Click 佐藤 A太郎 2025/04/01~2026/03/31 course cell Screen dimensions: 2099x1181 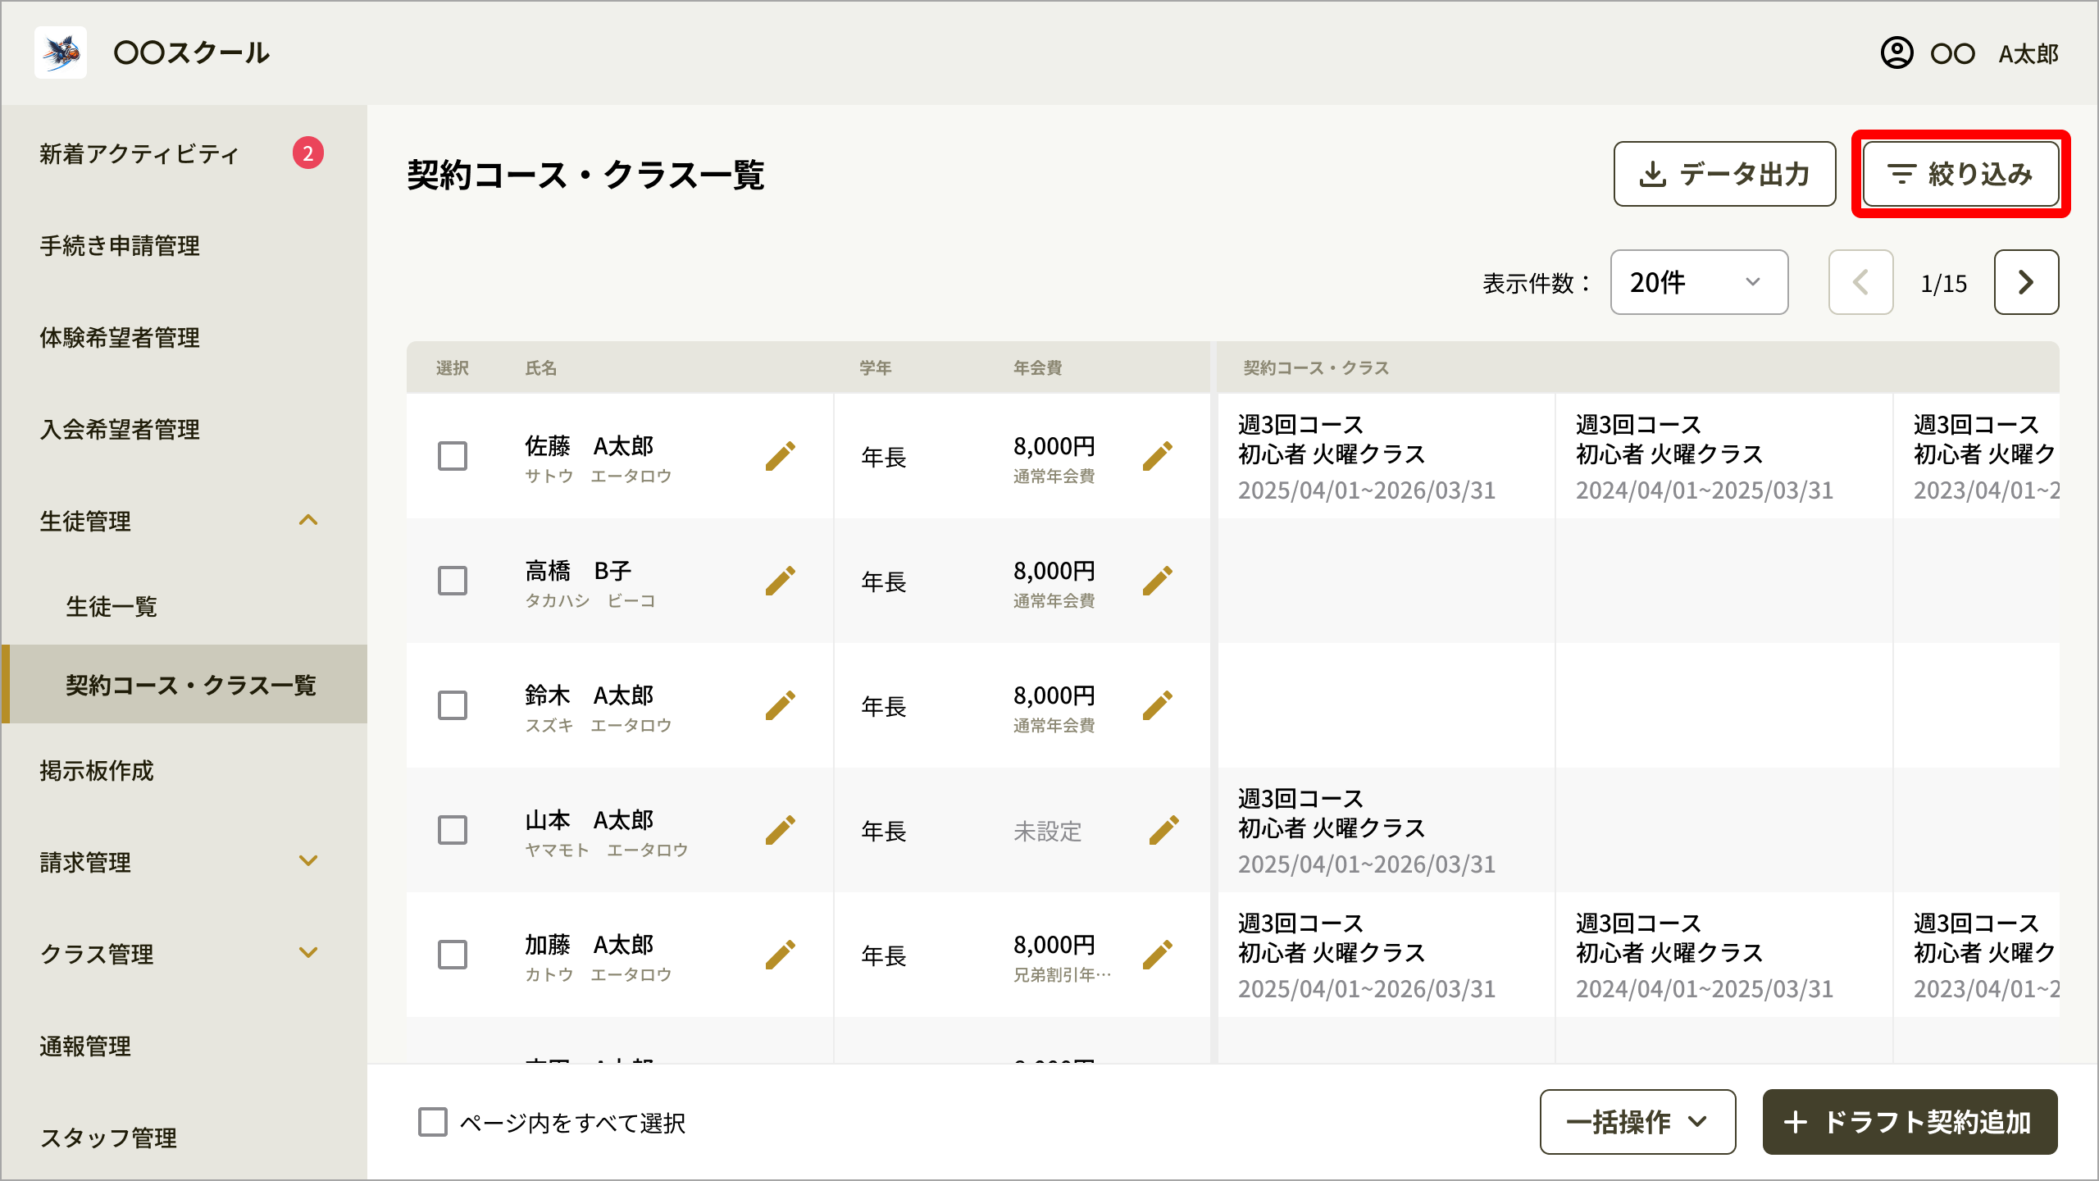(x=1386, y=457)
